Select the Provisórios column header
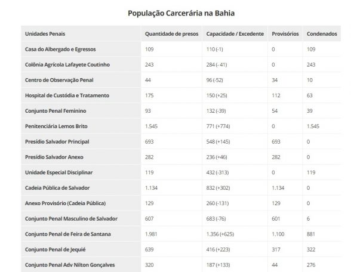The image size is (351, 272). (x=285, y=34)
